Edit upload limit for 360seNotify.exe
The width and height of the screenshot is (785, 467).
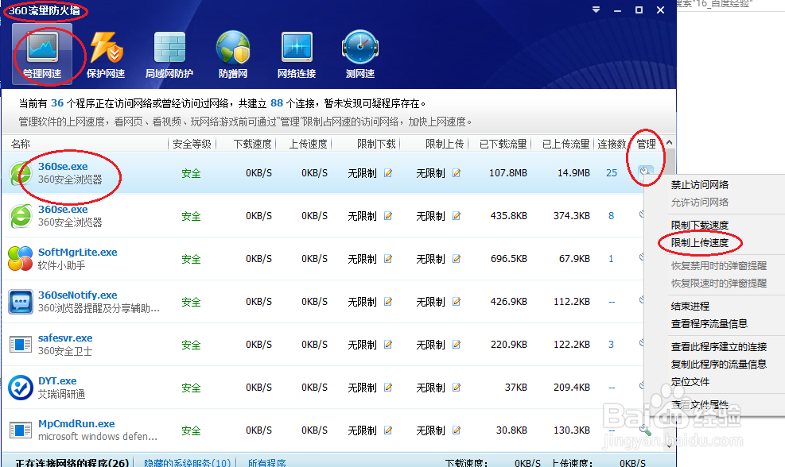(x=456, y=302)
